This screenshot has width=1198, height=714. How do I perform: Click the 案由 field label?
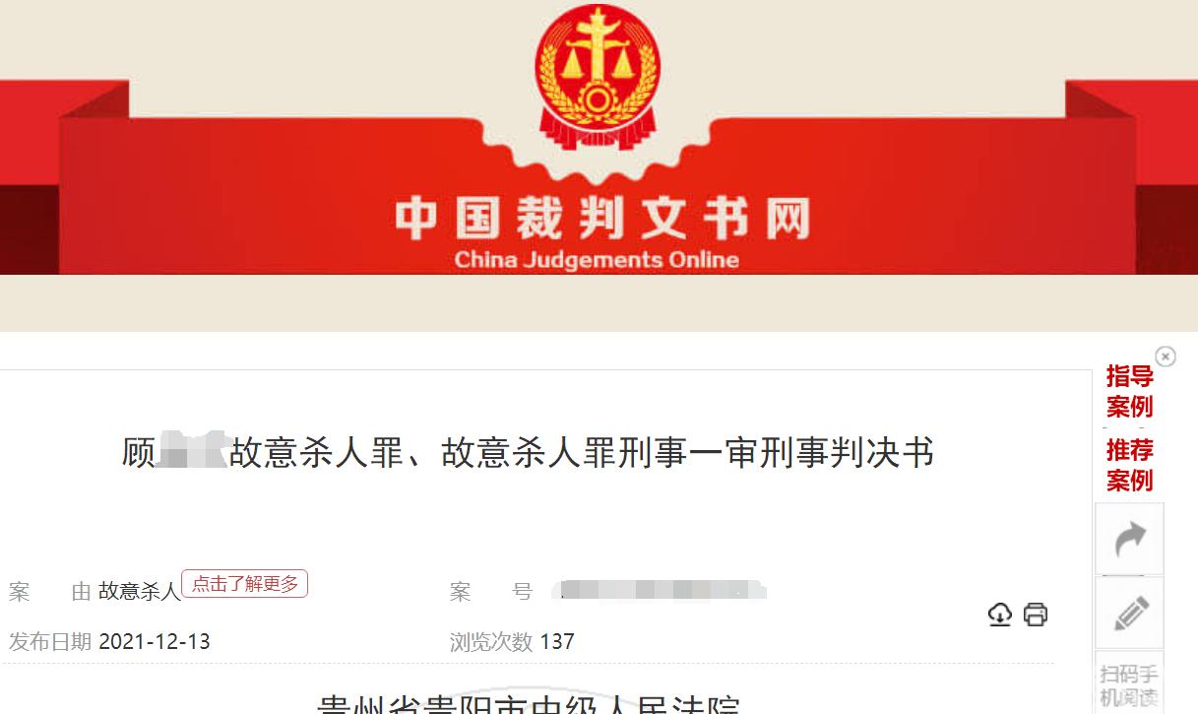49,591
